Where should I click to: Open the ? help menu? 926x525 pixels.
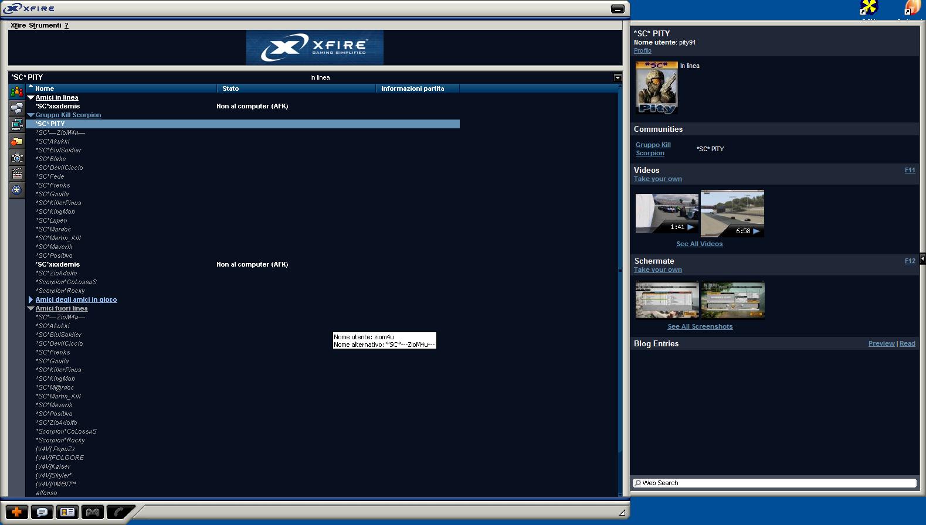coord(66,25)
